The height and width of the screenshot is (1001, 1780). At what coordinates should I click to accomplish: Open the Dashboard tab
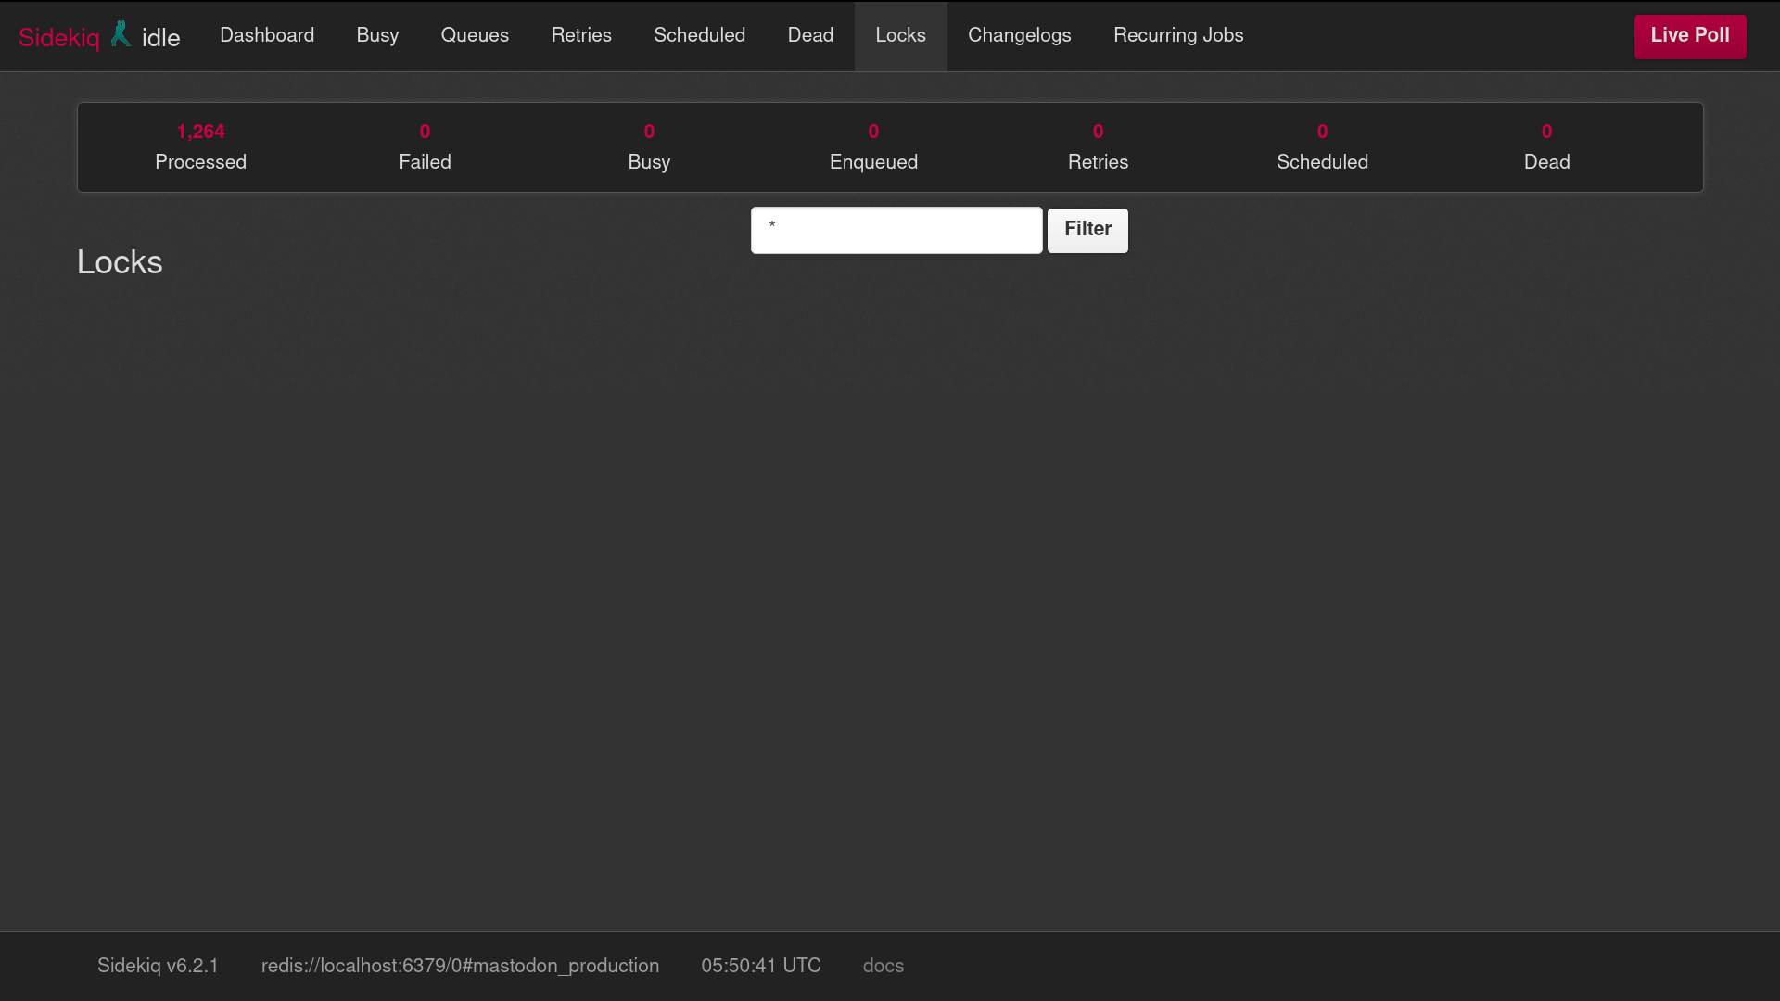(267, 35)
